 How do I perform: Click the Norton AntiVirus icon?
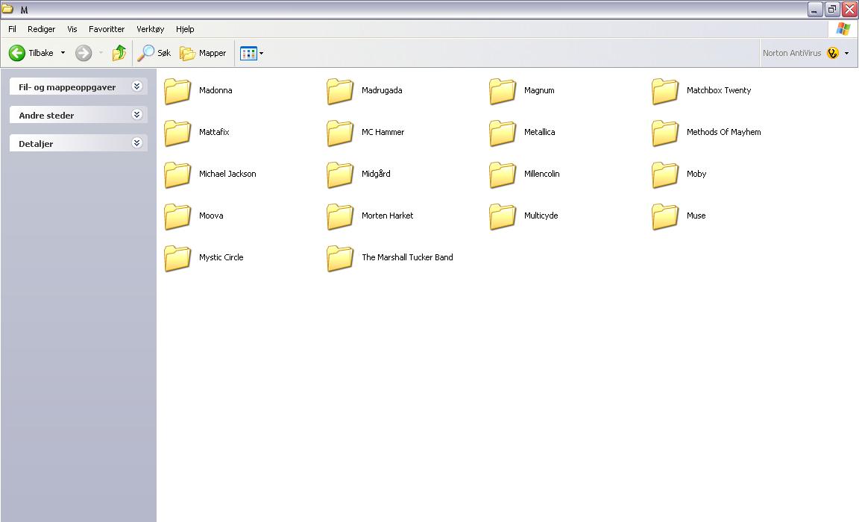pyautogui.click(x=833, y=53)
